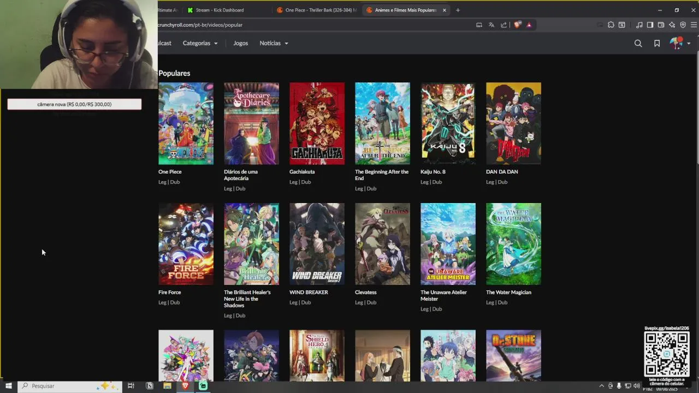The image size is (699, 393).
Task: Click the translate page icon
Action: [x=491, y=25]
